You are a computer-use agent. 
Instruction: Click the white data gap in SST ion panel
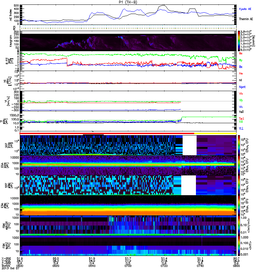point(189,145)
